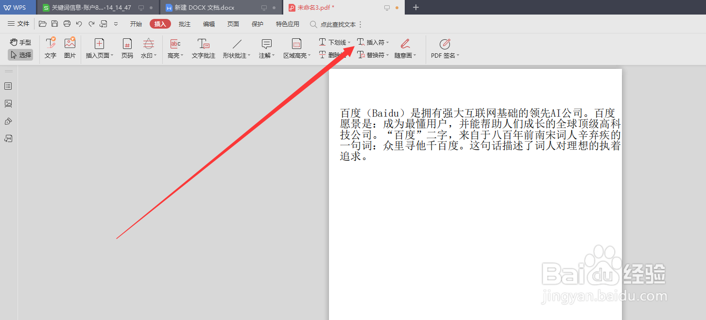This screenshot has width=706, height=320.
Task: Click the WPS home button
Action: click(x=18, y=7)
